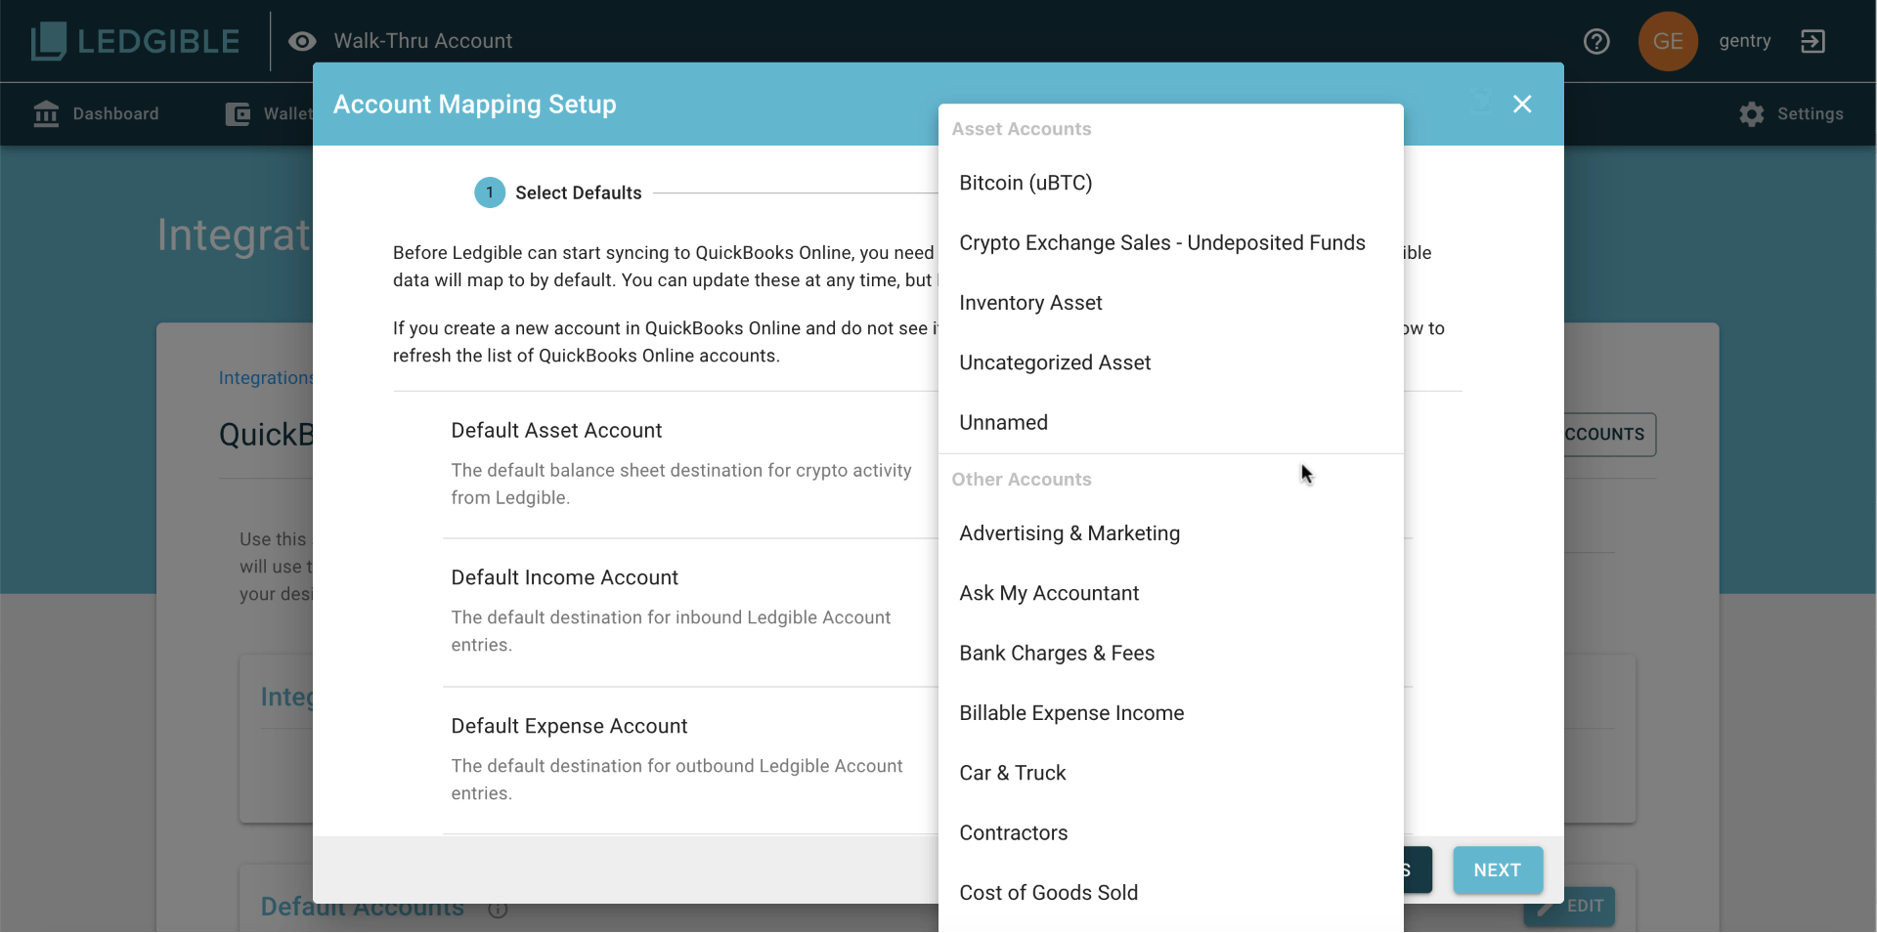Image resolution: width=1877 pixels, height=933 pixels.
Task: Click the EDIT button in Default Accounts
Action: pyautogui.click(x=1570, y=907)
